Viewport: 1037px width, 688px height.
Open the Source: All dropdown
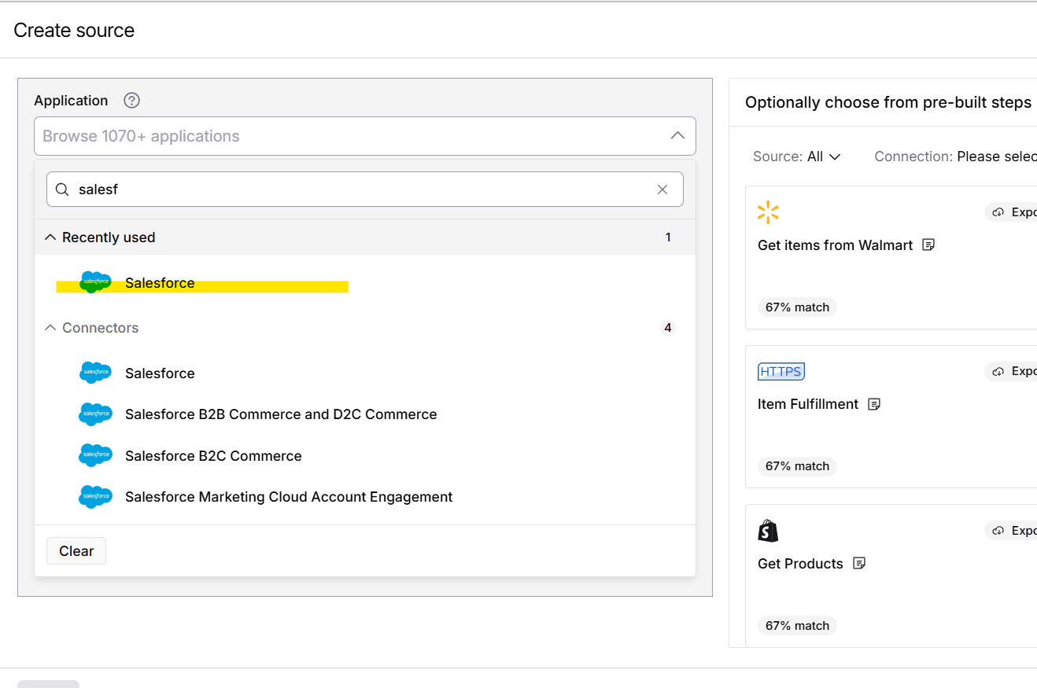[797, 156]
